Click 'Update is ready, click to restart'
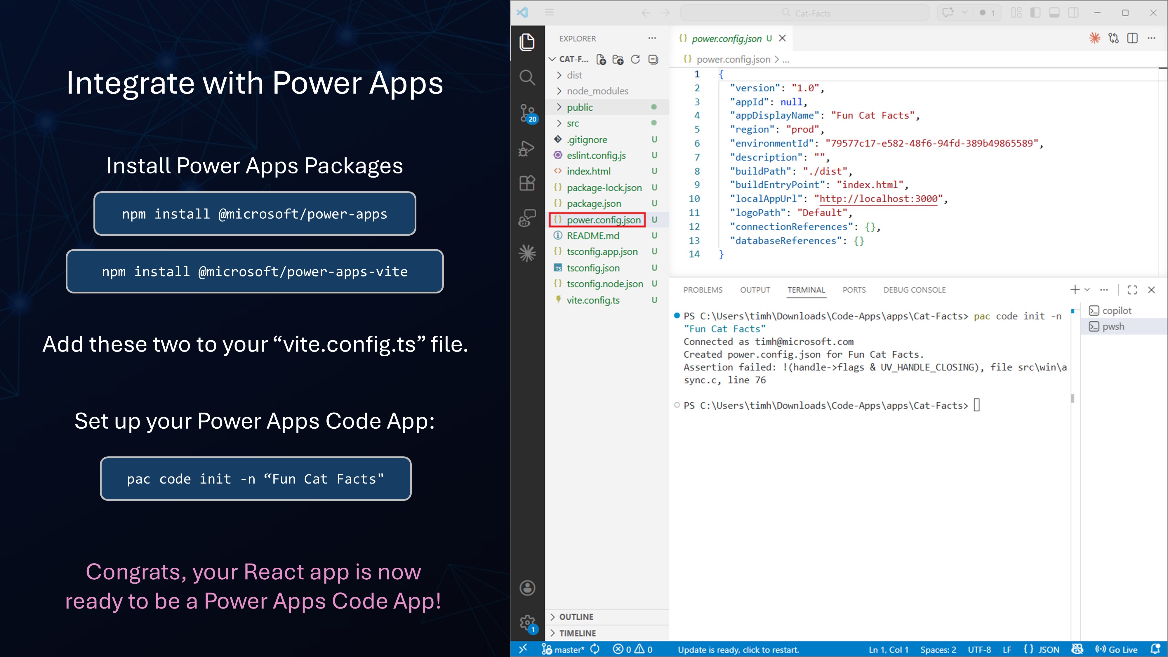 738,649
